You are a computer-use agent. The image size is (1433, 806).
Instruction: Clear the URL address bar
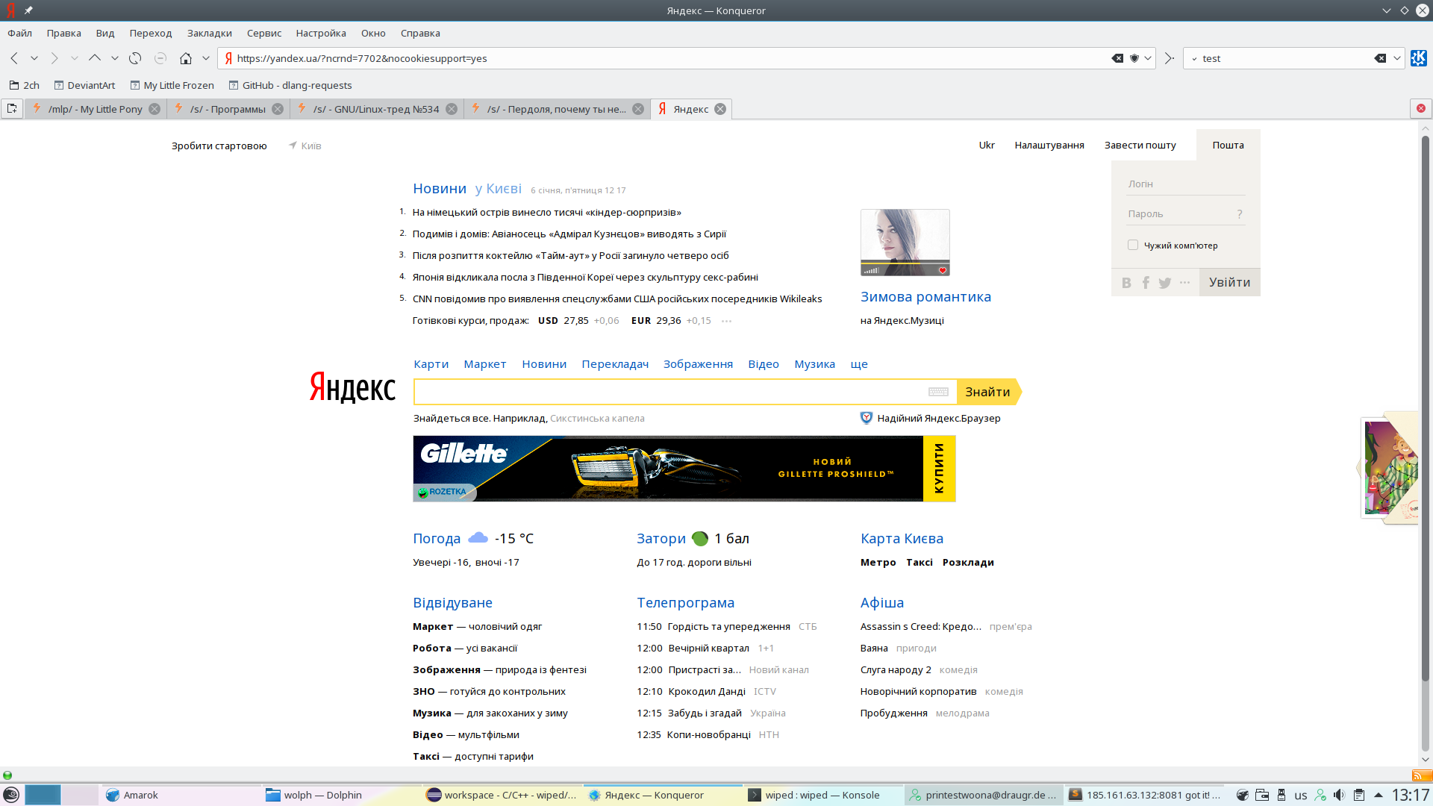click(1117, 58)
